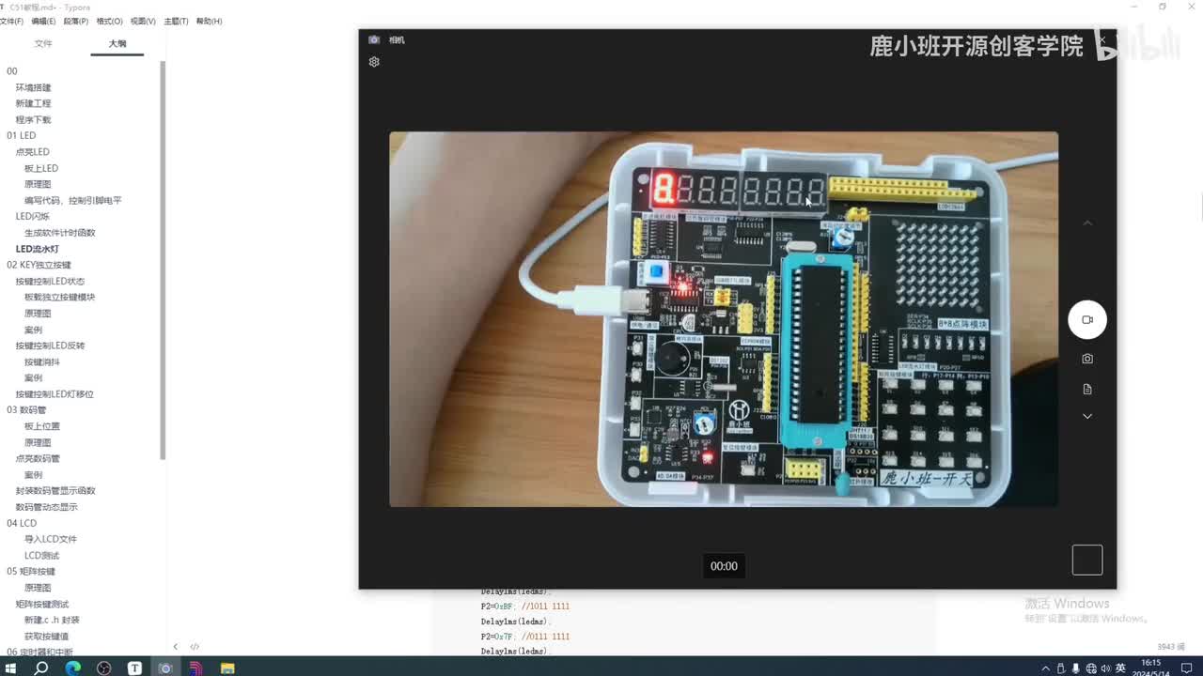Image resolution: width=1203 pixels, height=676 pixels.
Task: Open the 按键控制LED灯移位 outline entry
Action: point(55,393)
